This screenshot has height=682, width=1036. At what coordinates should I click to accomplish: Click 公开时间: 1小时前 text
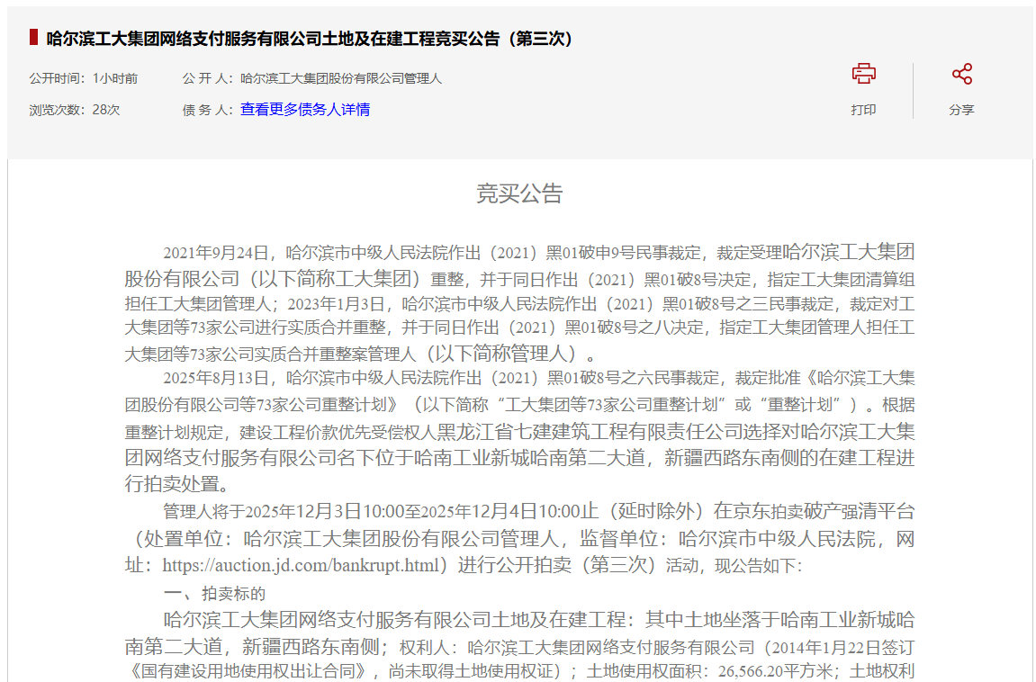click(x=83, y=78)
